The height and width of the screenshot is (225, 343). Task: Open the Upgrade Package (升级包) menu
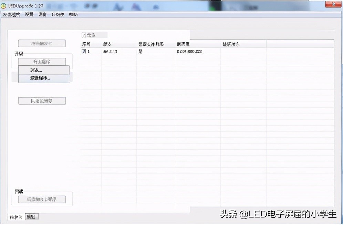click(58, 14)
